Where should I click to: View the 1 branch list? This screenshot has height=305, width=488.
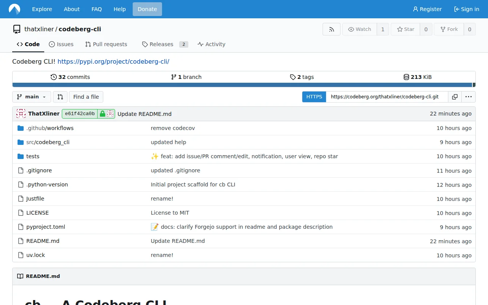coord(186,77)
